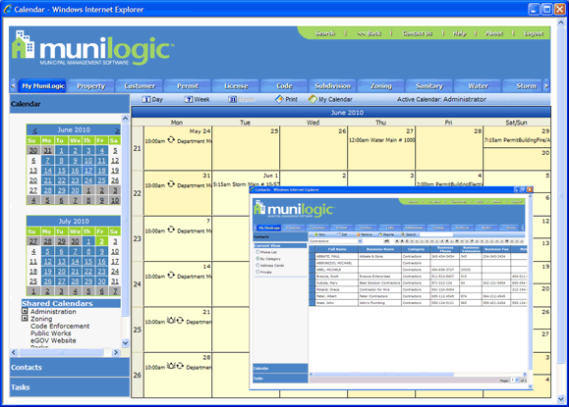Open the Permit tab

point(188,86)
